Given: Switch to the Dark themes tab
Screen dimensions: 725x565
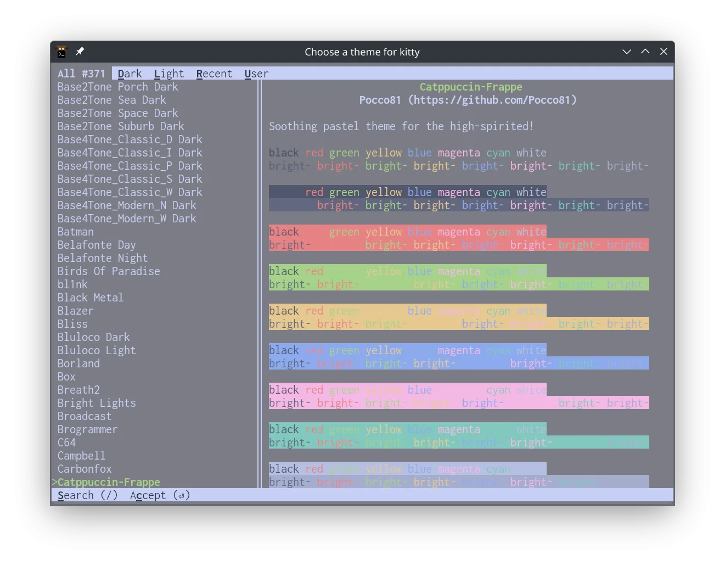Looking at the screenshot, I should click(130, 73).
